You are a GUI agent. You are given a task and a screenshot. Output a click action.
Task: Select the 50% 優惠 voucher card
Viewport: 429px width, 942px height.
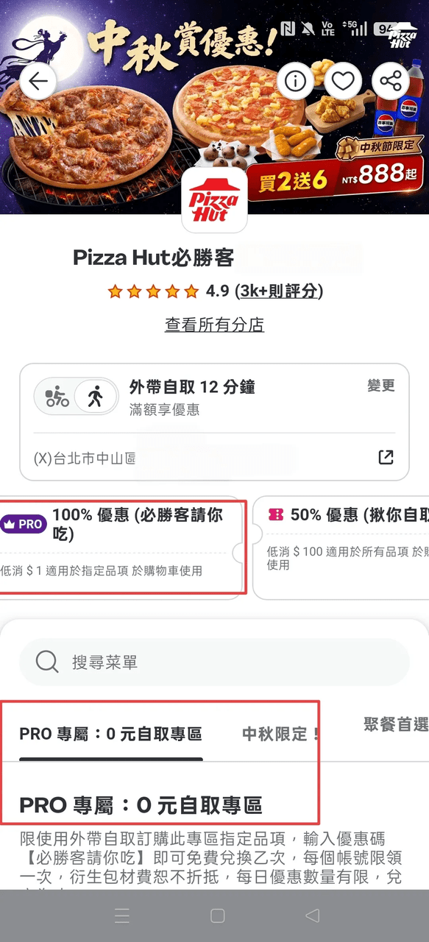click(341, 548)
